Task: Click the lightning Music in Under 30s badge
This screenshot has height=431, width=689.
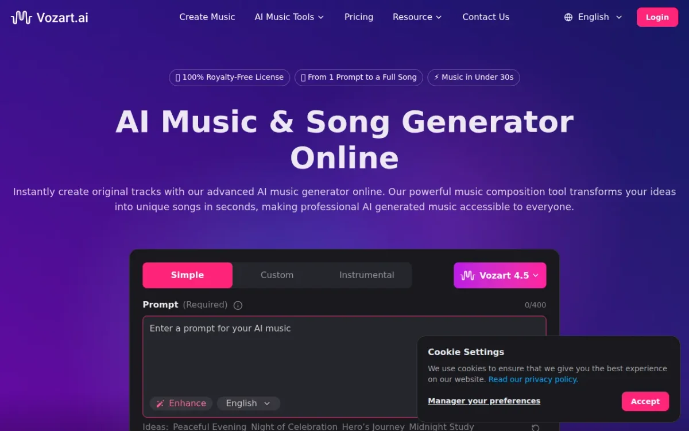Action: click(474, 77)
